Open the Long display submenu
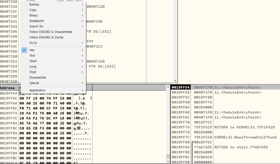The width and height of the screenshot is (280, 164). point(54,67)
